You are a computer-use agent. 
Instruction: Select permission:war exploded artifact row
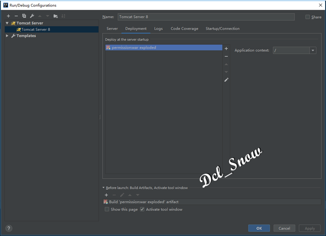pyautogui.click(x=164, y=48)
